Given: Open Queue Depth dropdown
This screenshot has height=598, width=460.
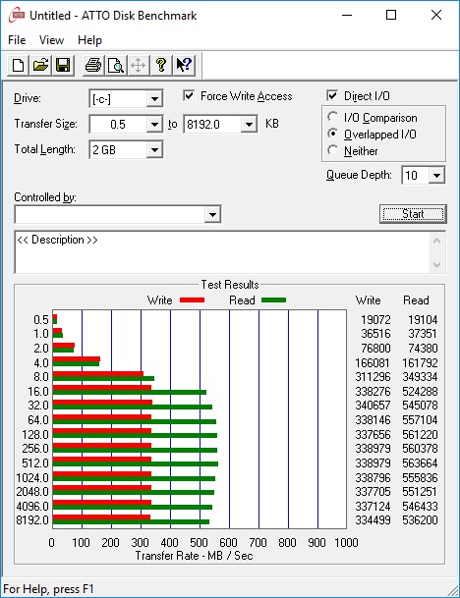Looking at the screenshot, I should click(436, 176).
